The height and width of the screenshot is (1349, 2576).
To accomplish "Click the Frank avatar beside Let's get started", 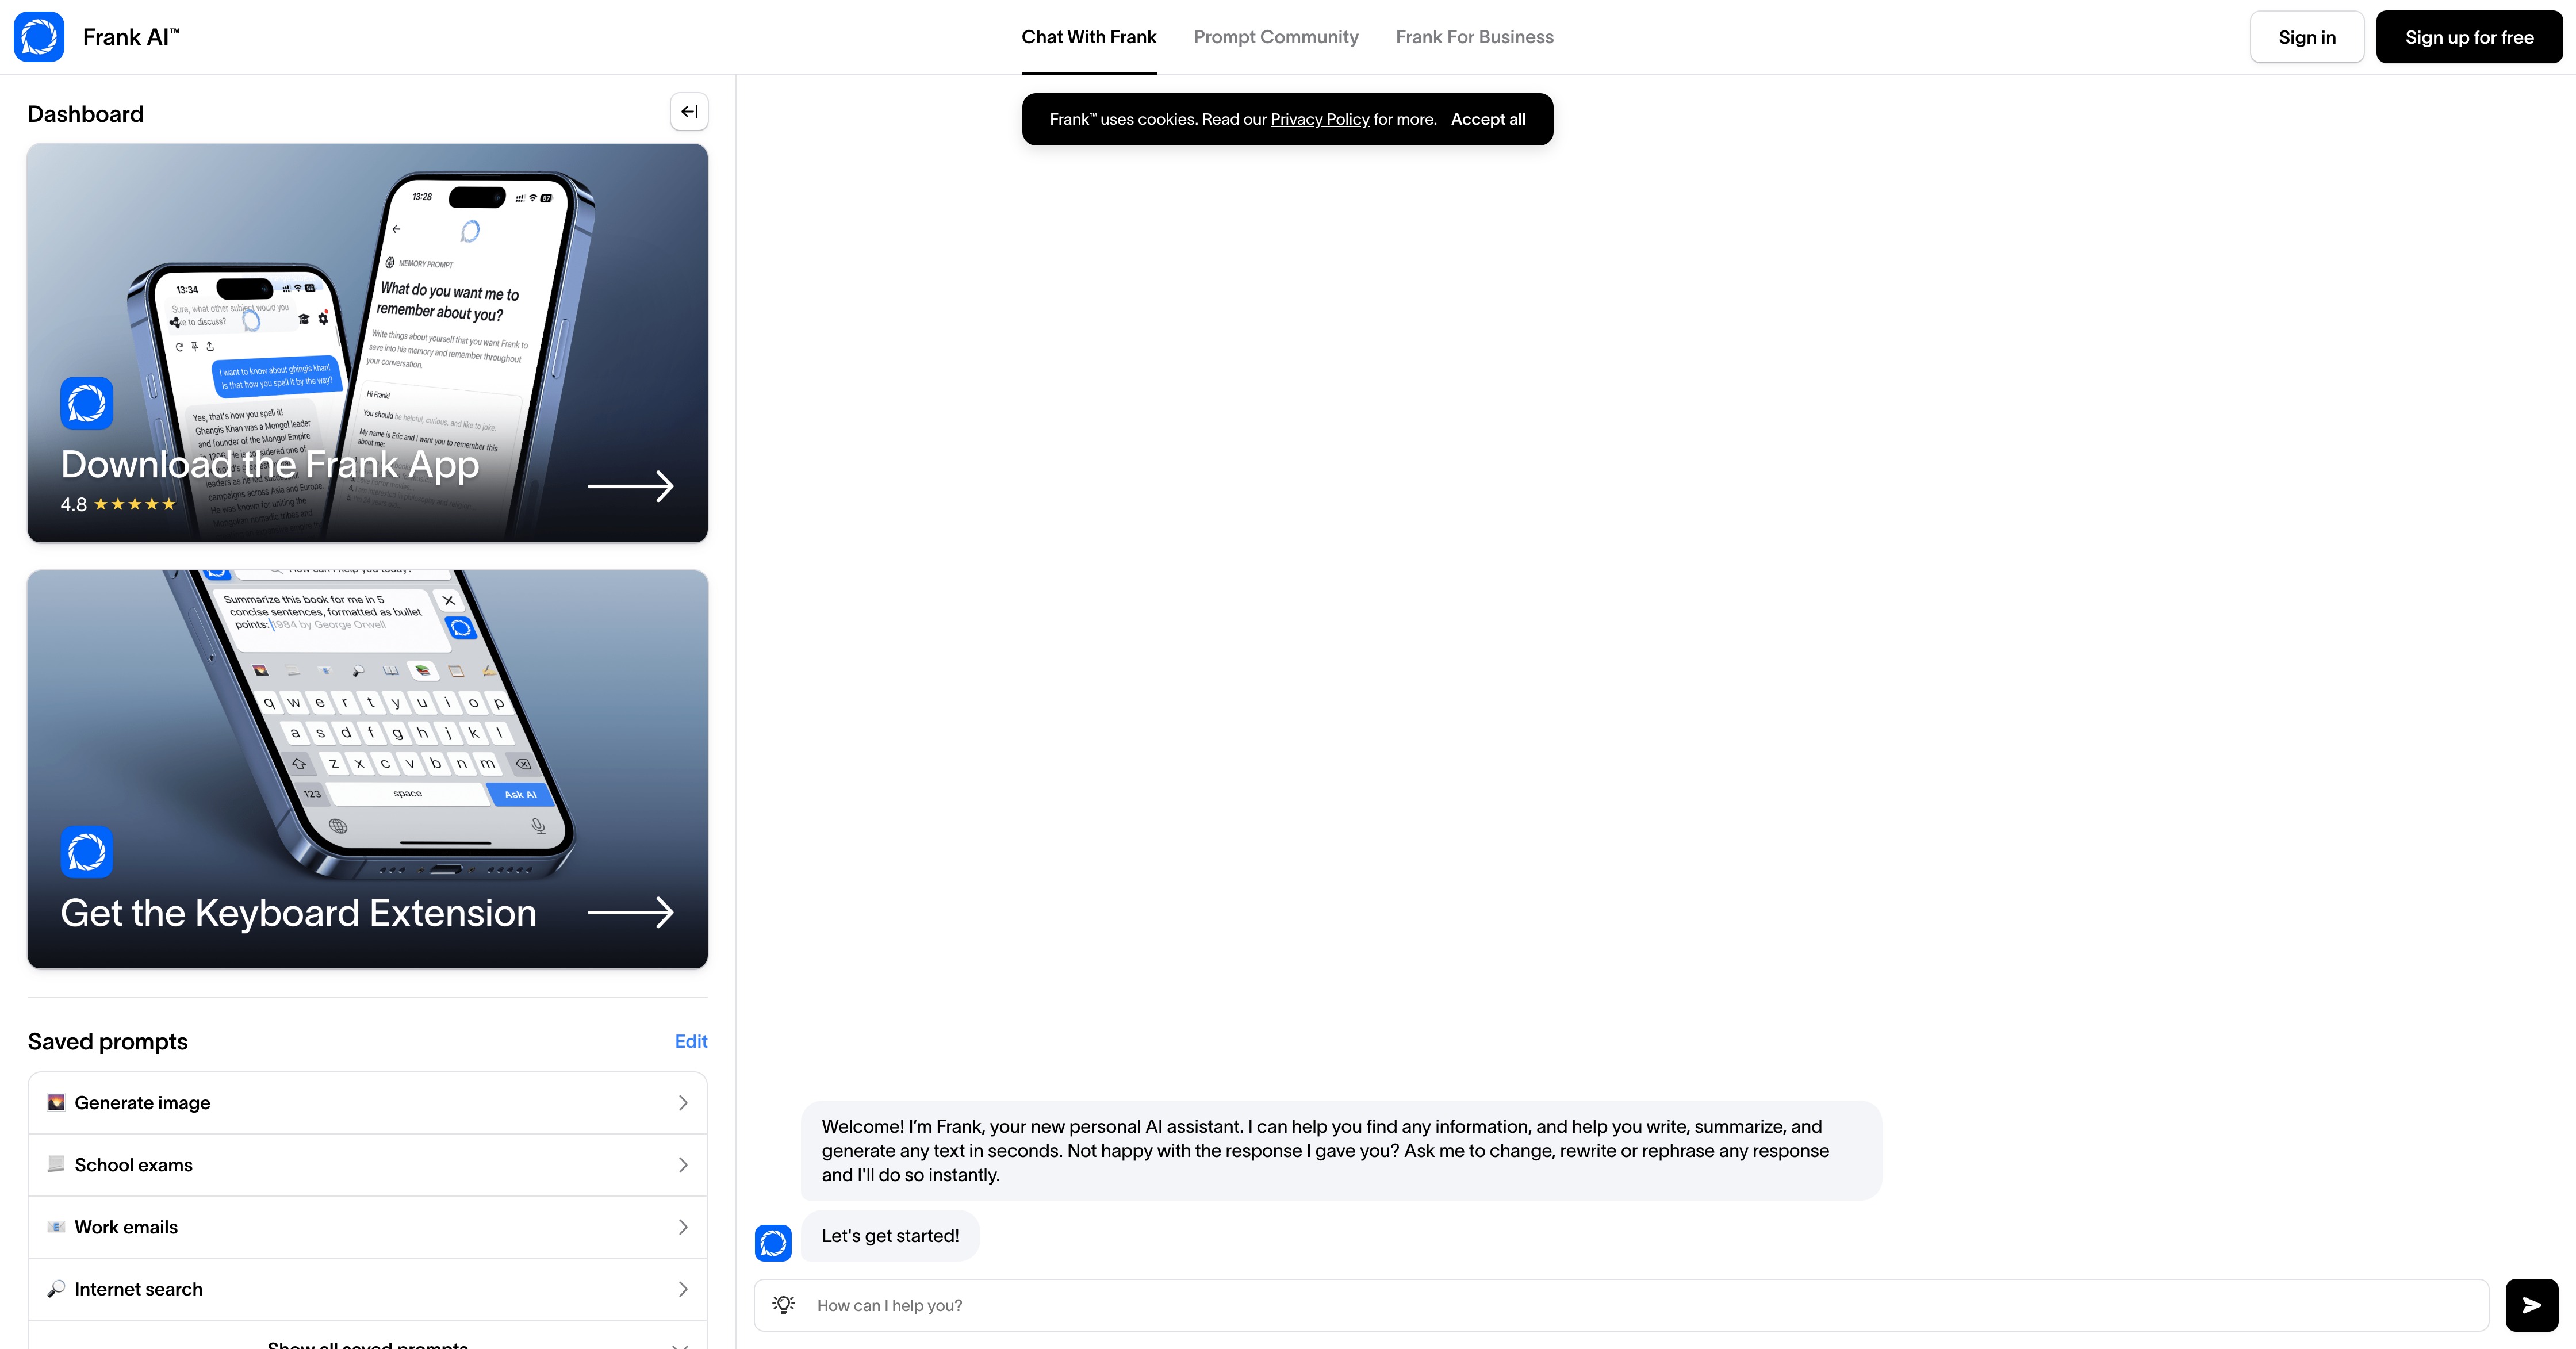I will [773, 1243].
